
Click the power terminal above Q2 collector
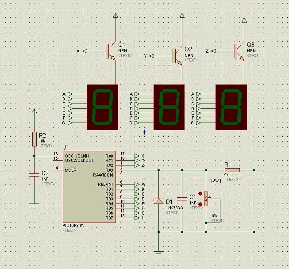[x=182, y=15]
